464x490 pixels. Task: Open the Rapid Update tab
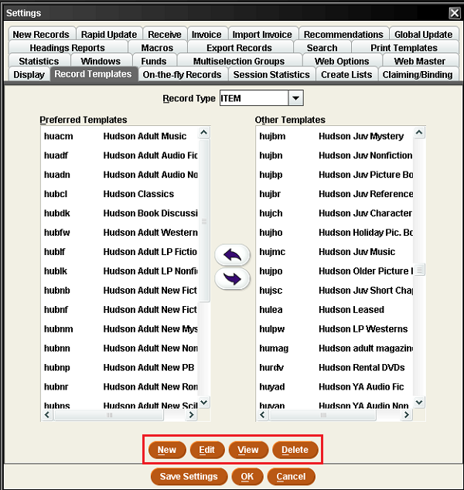109,34
